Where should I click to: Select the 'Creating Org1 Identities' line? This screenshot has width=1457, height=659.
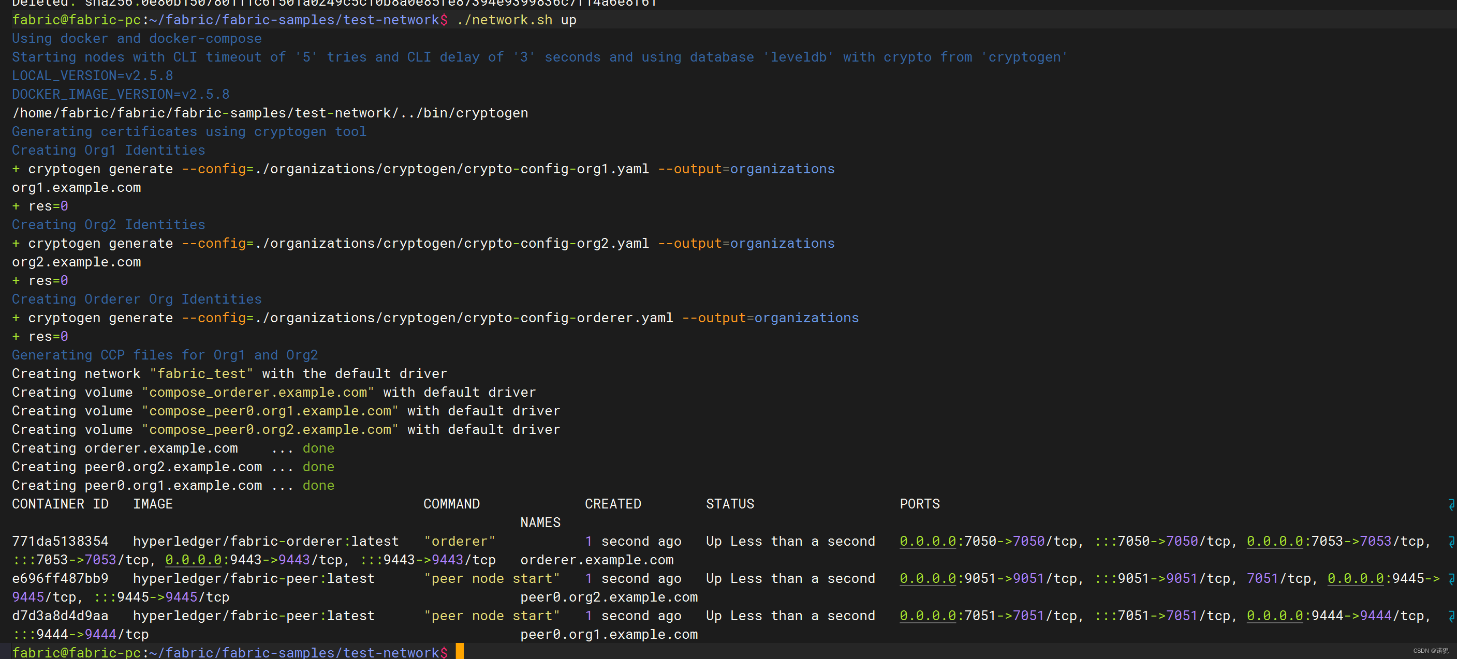109,151
